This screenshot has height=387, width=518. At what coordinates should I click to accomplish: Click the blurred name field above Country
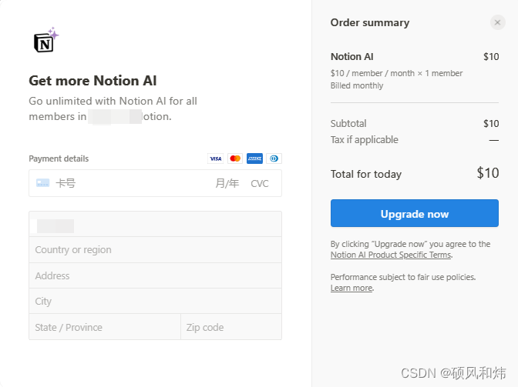click(155, 224)
